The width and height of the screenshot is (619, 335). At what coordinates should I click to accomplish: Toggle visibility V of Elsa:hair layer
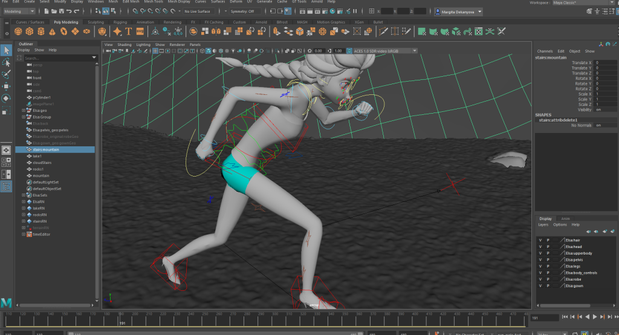click(x=540, y=240)
